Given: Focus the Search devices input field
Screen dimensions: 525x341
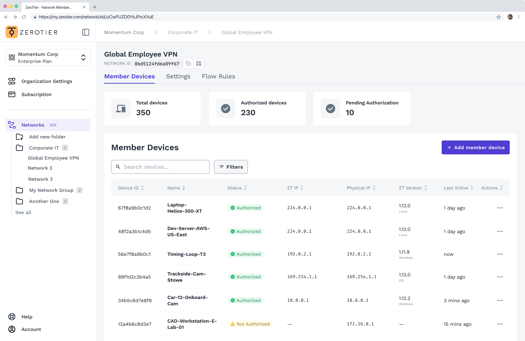Looking at the screenshot, I should 160,167.
